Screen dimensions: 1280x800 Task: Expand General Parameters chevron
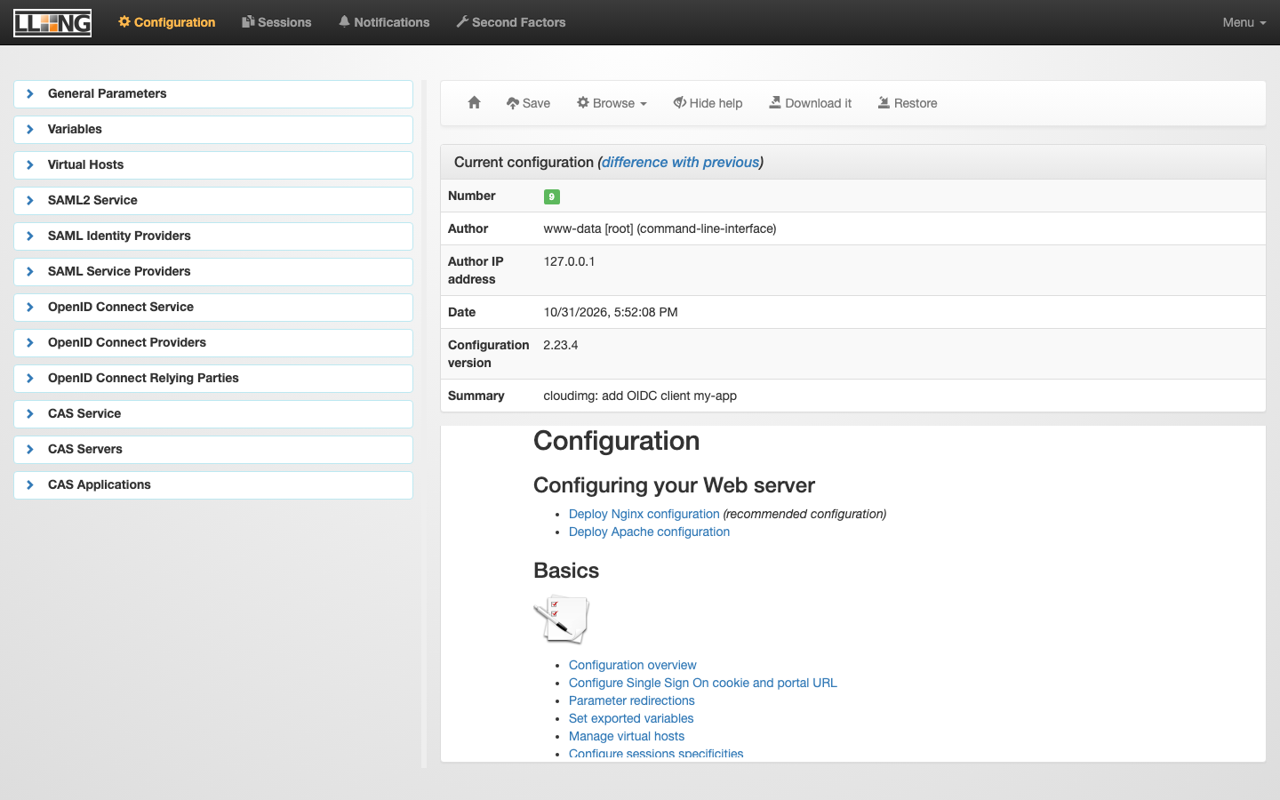tap(30, 93)
